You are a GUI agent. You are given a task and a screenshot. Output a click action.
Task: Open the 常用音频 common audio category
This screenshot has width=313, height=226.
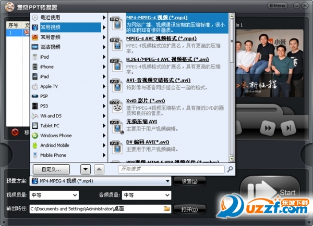[69, 37]
